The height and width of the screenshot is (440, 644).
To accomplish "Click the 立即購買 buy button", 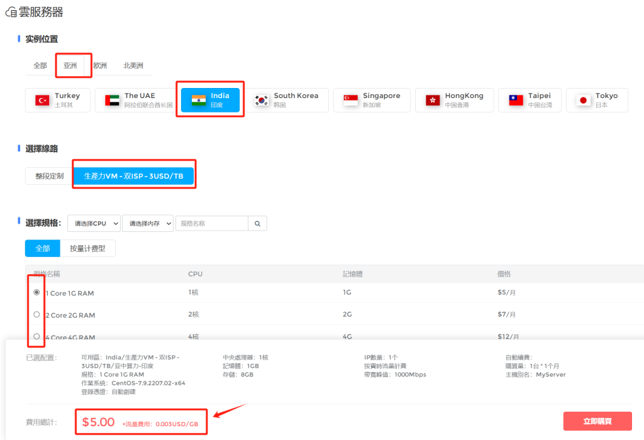I will point(597,421).
